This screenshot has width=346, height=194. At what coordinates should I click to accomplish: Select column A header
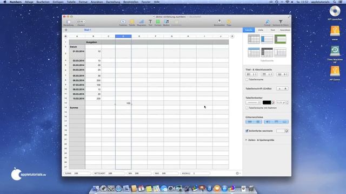click(x=77, y=36)
